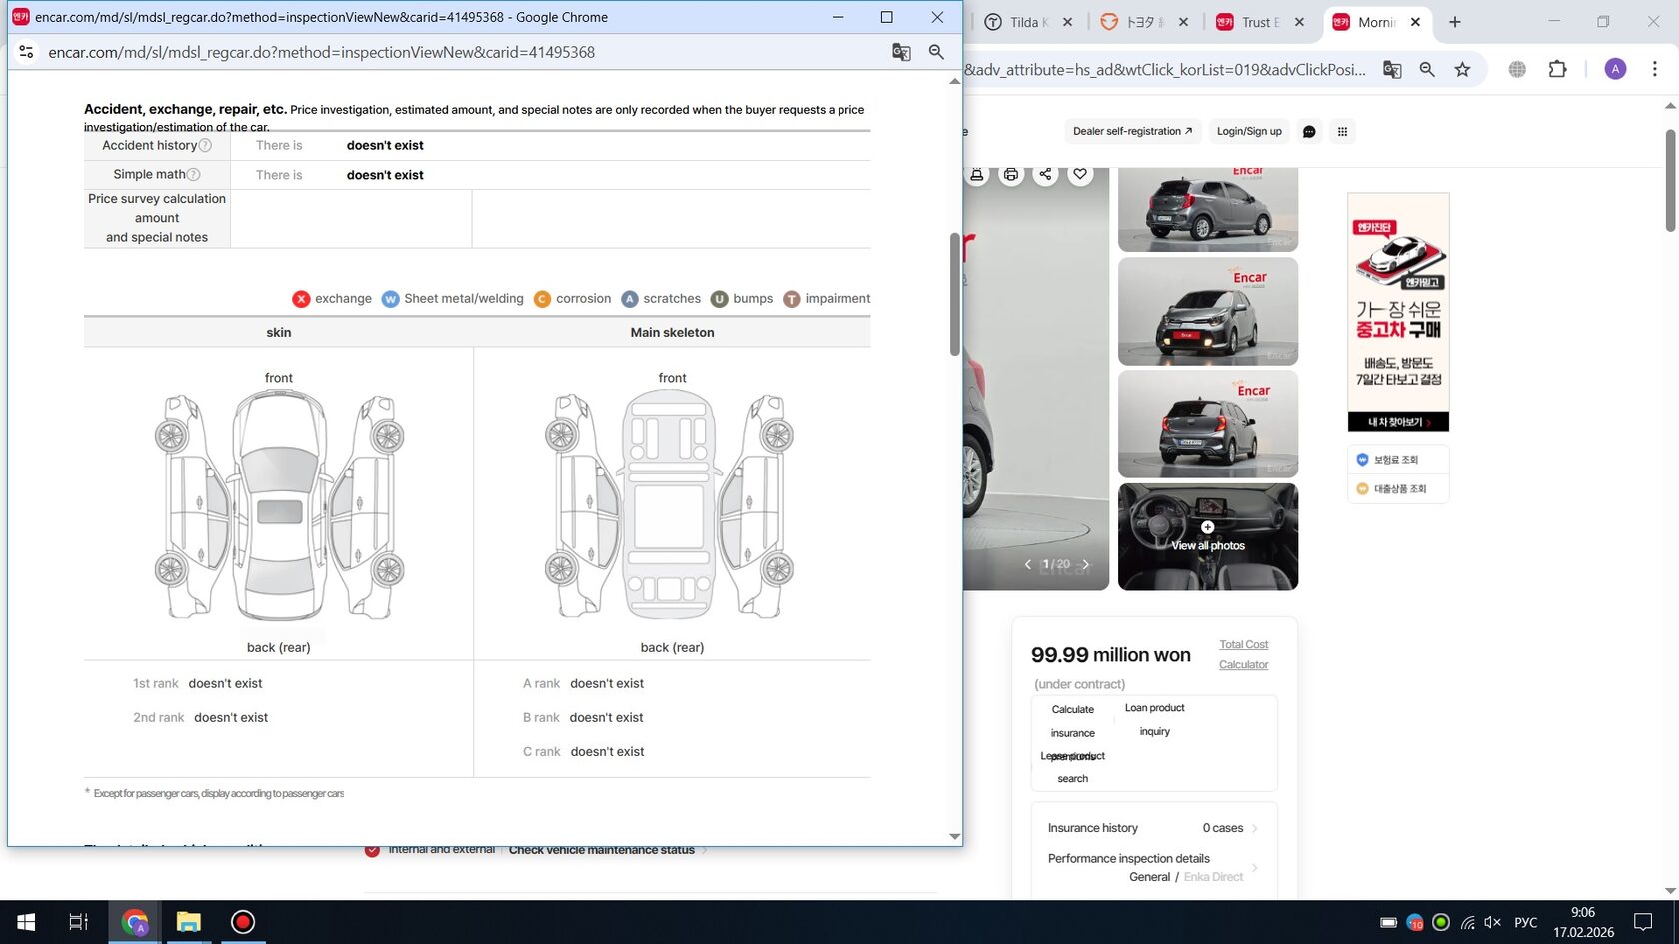Open the grid apps menu icon on Encar
This screenshot has width=1679, height=944.
1342,131
